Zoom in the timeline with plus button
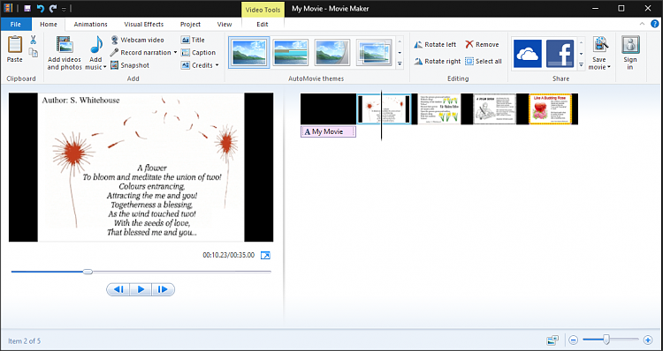This screenshot has height=351, width=663. pyautogui.click(x=648, y=340)
